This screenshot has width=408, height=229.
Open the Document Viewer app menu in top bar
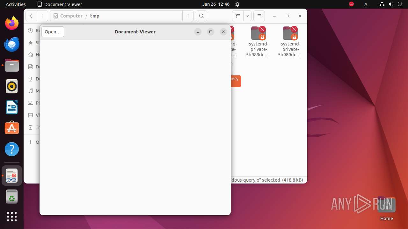pyautogui.click(x=60, y=4)
